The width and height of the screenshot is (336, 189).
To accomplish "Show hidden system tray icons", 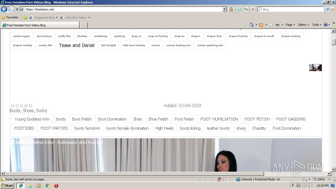I will click(x=293, y=186).
